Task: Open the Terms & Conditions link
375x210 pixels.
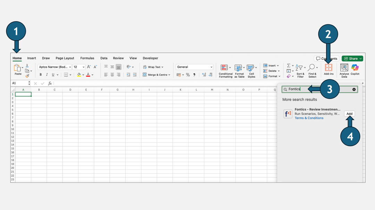Action: pyautogui.click(x=309, y=118)
